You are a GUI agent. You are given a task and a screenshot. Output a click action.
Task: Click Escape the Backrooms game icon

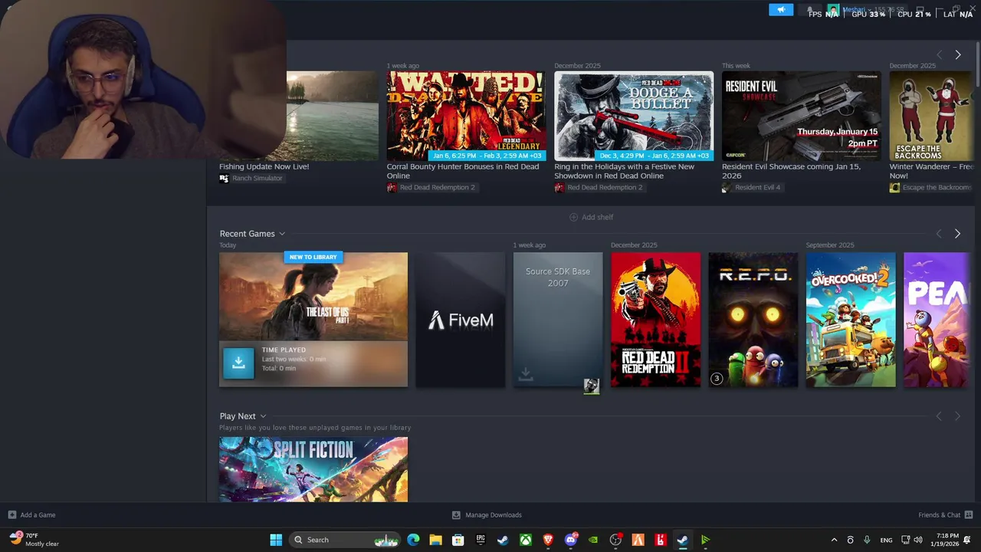(894, 187)
